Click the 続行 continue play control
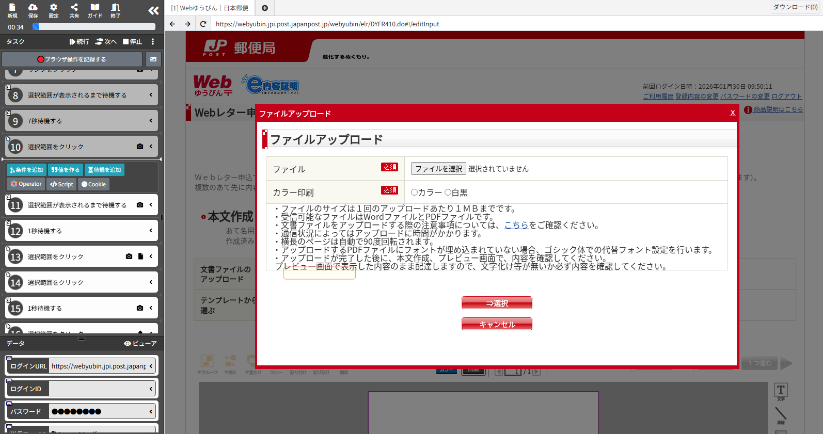The width and height of the screenshot is (823, 434). click(x=80, y=42)
